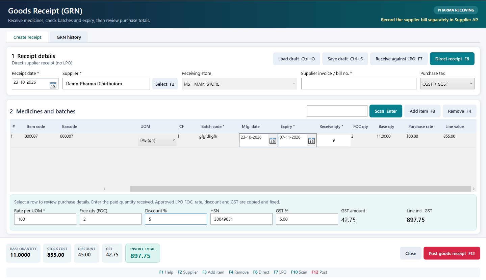Focus the Free qty (FOC) field
Screen dimensions: 486x280
[x=110, y=219]
